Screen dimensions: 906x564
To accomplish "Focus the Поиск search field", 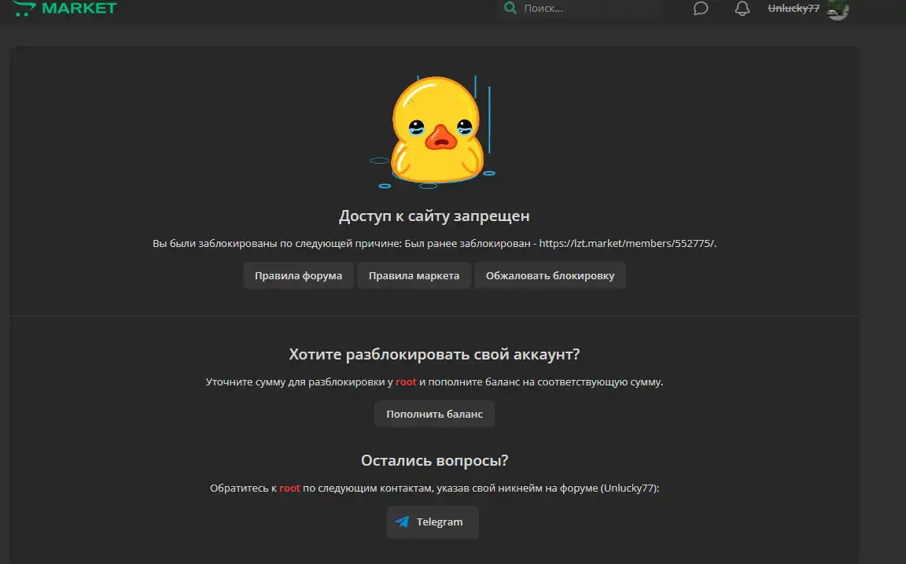I will point(578,8).
